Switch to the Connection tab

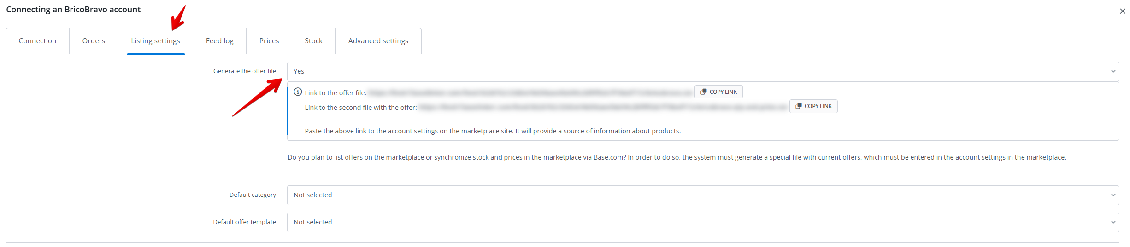[37, 41]
